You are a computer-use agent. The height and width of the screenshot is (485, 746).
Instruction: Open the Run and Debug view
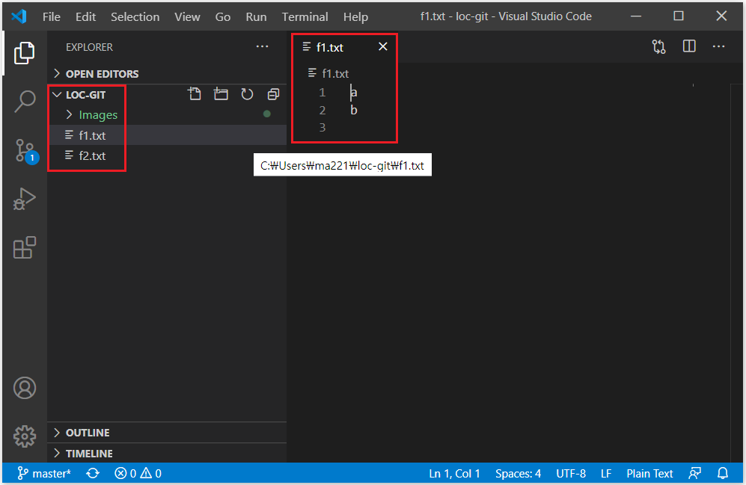pos(24,199)
